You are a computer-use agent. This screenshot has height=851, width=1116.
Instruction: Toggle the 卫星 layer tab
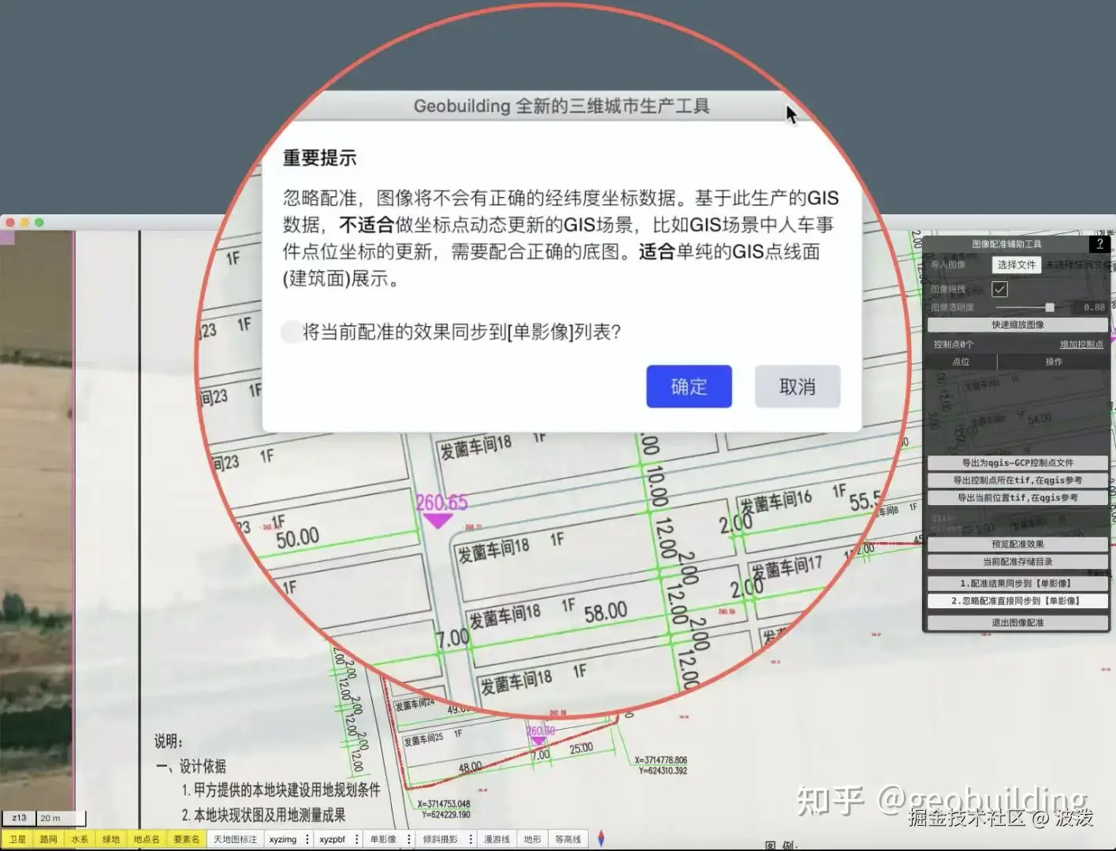coord(17,839)
